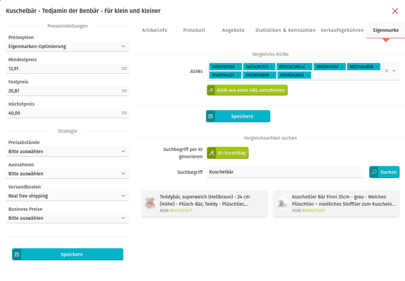The image size is (405, 281).
Task: Remove ASIN tag 38521464868
Action: point(377,67)
